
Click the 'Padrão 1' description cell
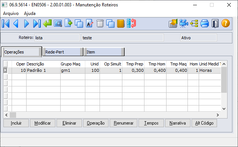click(x=43, y=70)
